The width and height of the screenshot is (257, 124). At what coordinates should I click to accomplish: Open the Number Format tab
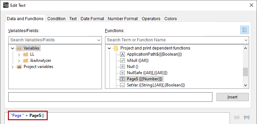click(123, 19)
